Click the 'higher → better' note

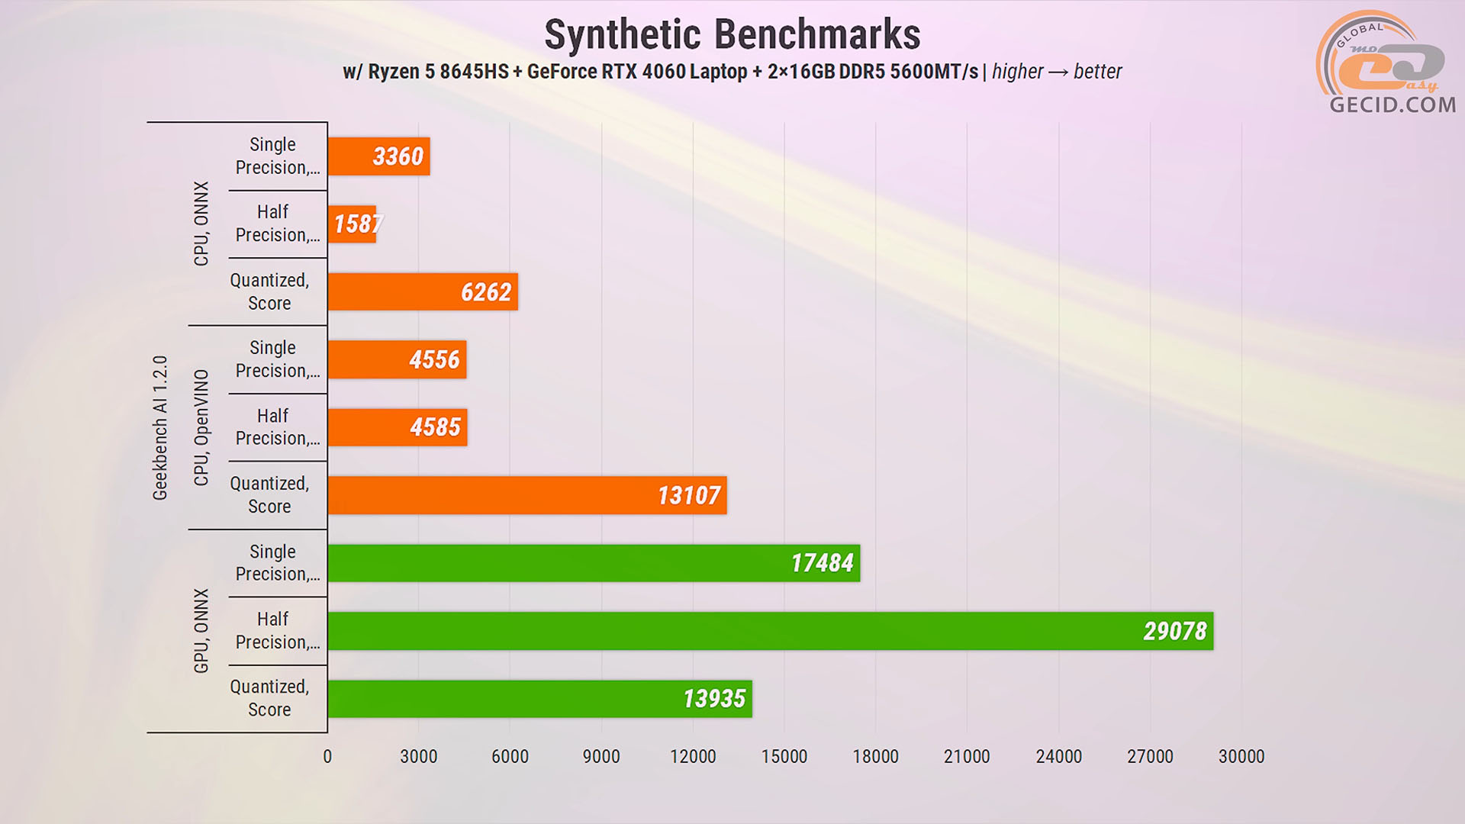click(x=1057, y=72)
